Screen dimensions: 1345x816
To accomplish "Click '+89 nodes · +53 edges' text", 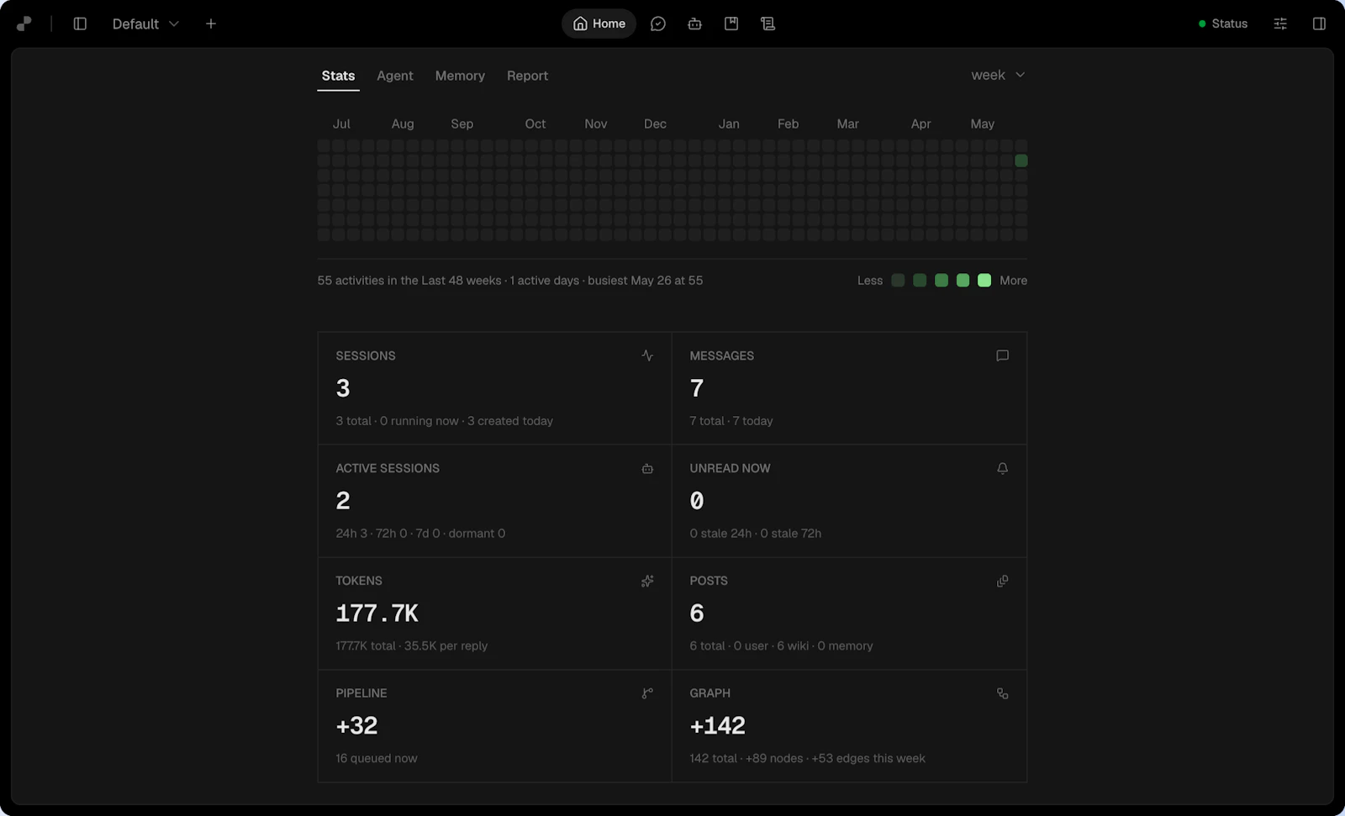I will click(808, 758).
